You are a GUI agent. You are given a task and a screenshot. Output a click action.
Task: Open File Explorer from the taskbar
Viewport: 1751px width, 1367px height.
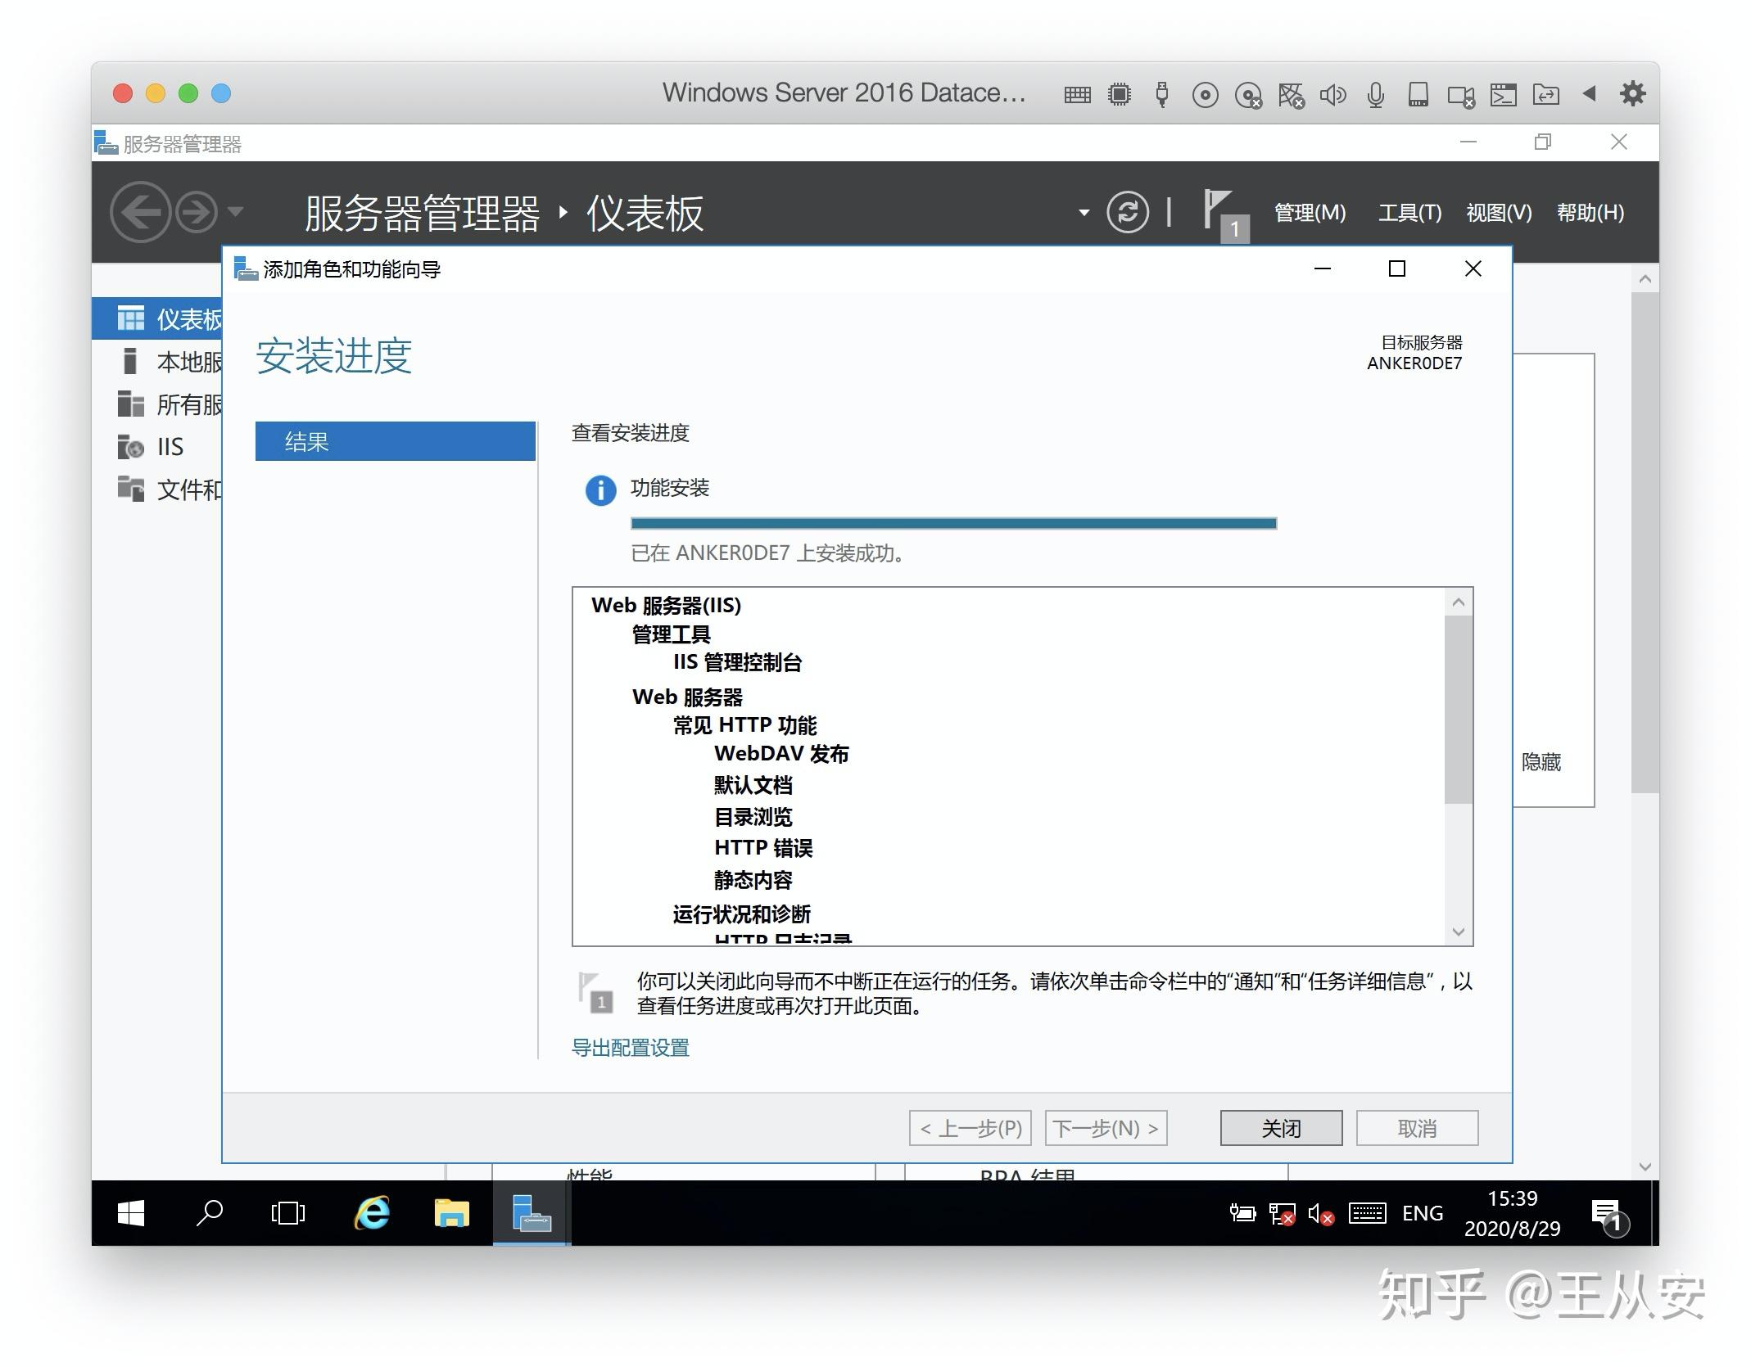(x=450, y=1213)
